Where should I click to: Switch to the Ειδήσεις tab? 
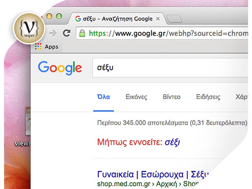coord(208,97)
